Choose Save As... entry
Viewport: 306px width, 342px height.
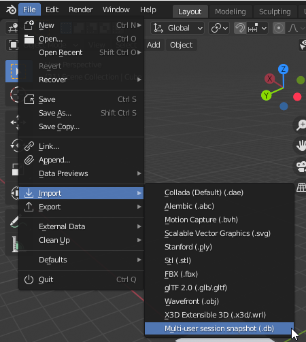81,113
